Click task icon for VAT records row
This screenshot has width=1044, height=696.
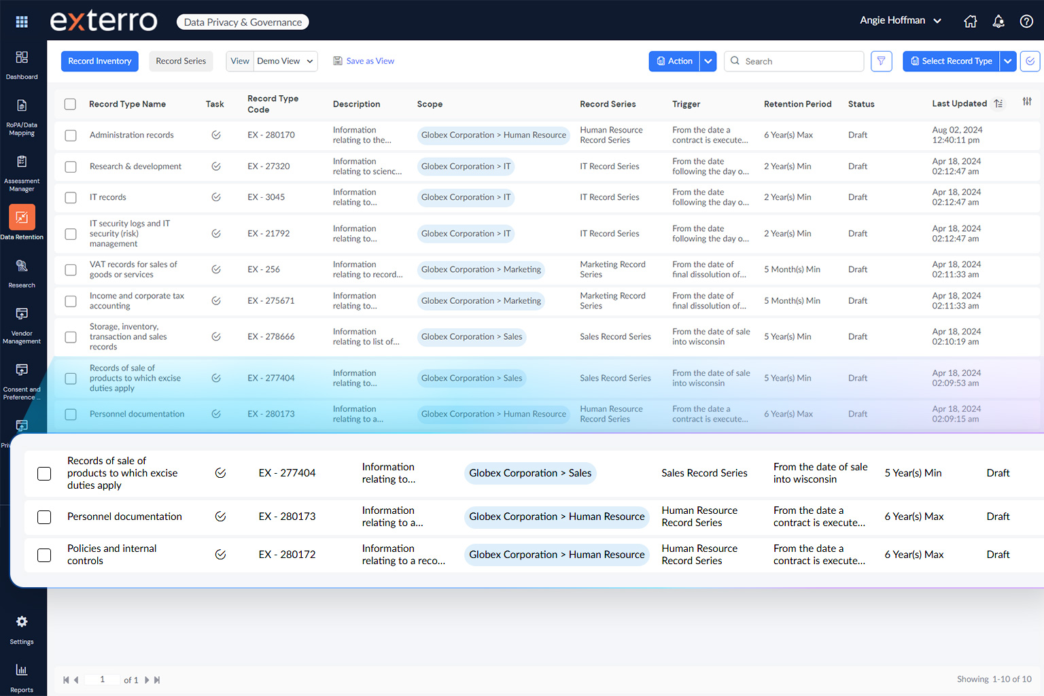point(216,269)
